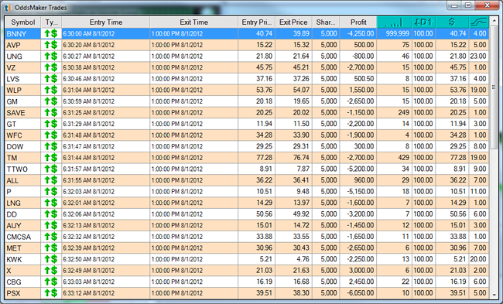Screen dimensions: 503x304
Task: Sort trades by Profit column header
Action: click(358, 22)
